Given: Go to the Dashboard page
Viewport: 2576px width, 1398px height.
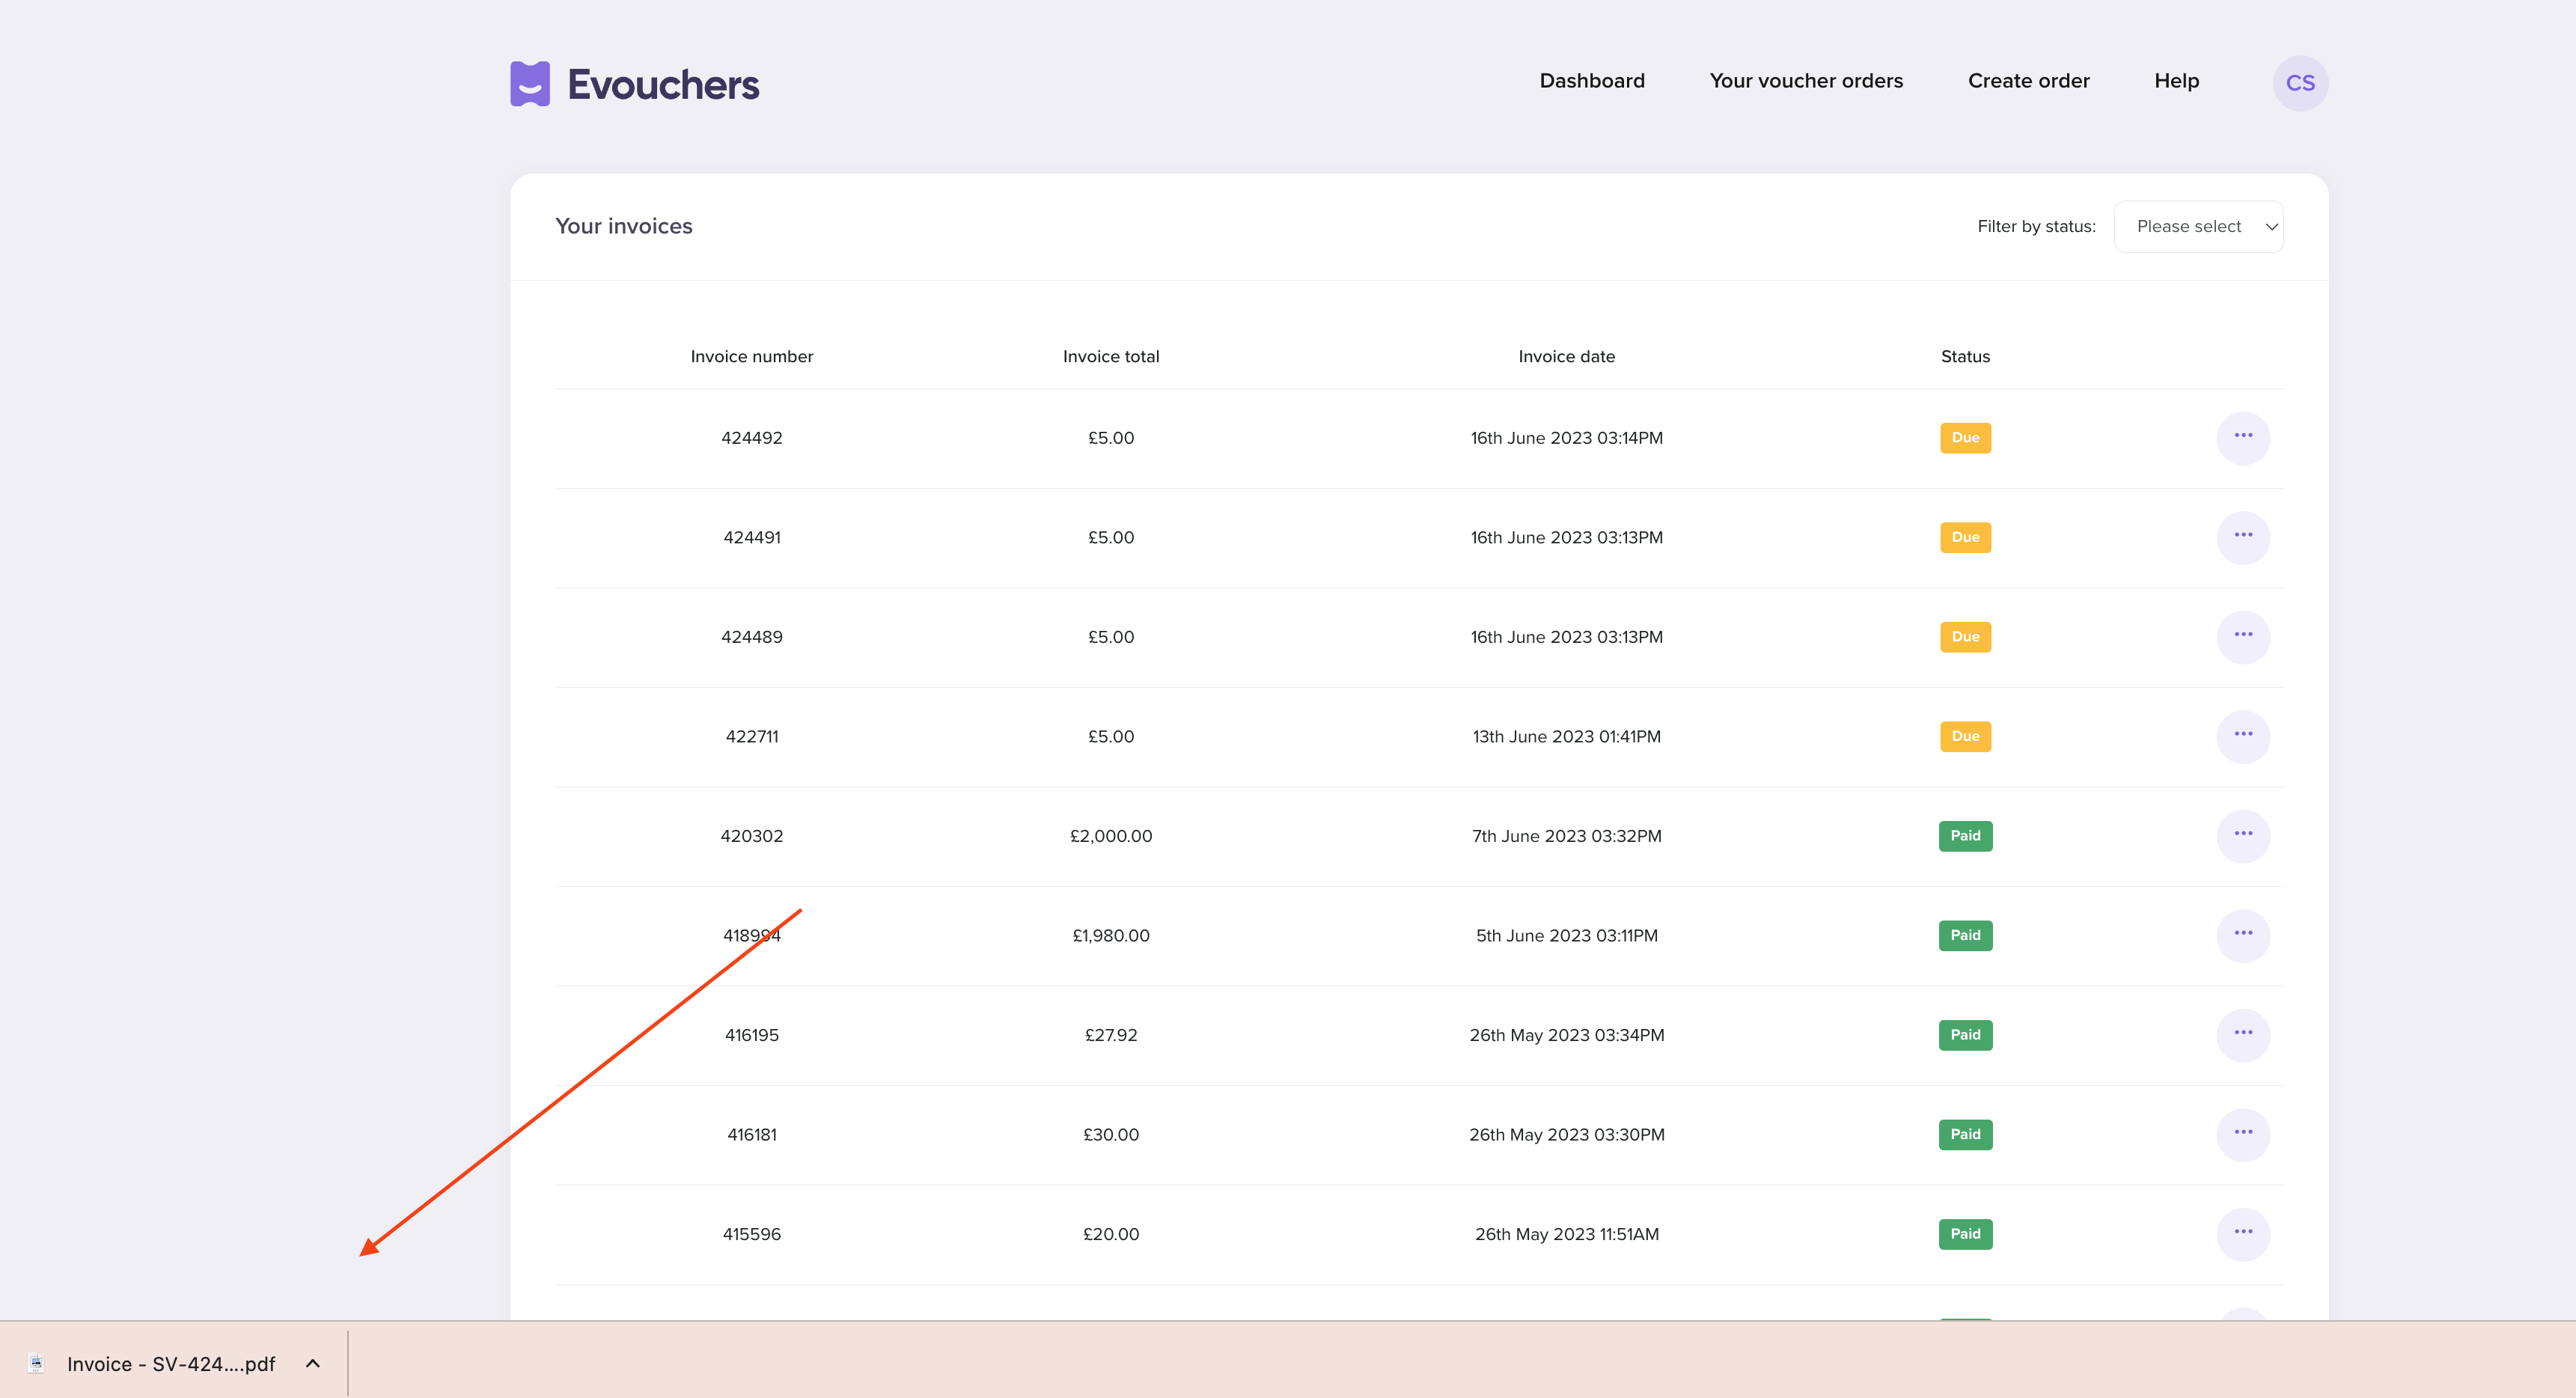Looking at the screenshot, I should 1591,81.
